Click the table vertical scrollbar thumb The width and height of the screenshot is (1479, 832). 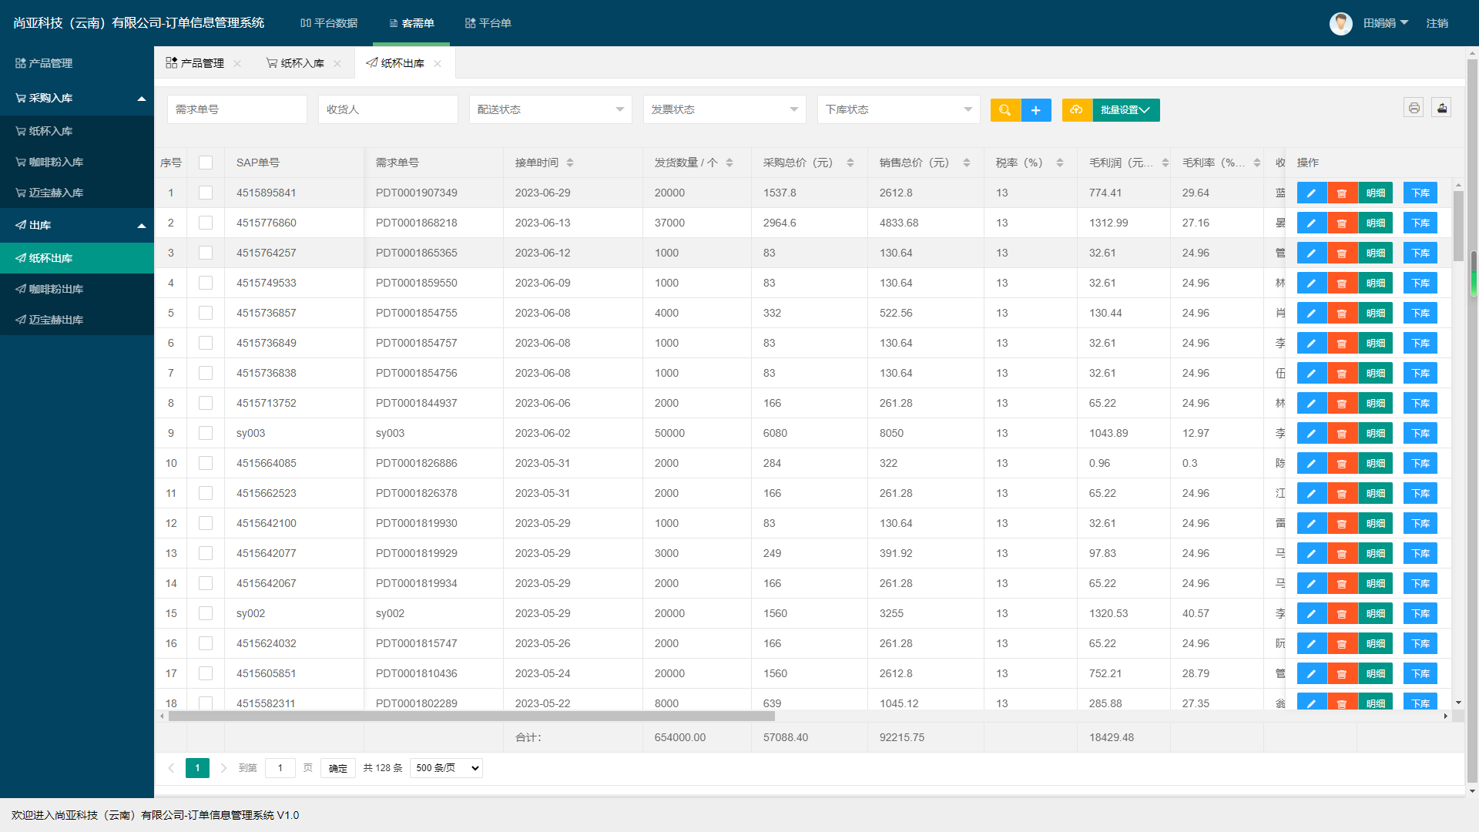1458,226
